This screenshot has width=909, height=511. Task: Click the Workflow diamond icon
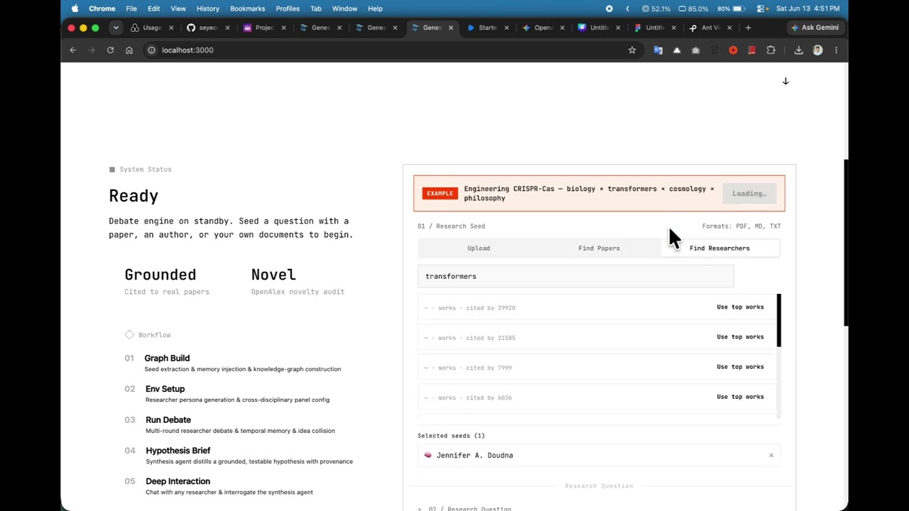tap(129, 334)
